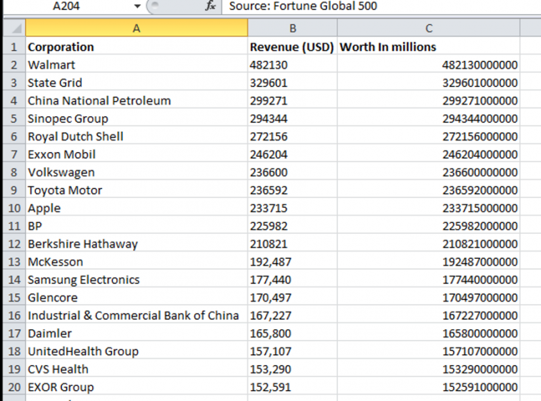Select column B header
Viewport: 541px width, 401px height.
pos(293,28)
